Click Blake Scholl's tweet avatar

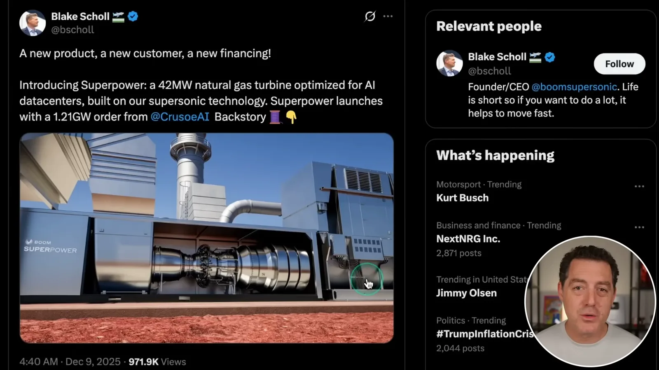tap(33, 23)
